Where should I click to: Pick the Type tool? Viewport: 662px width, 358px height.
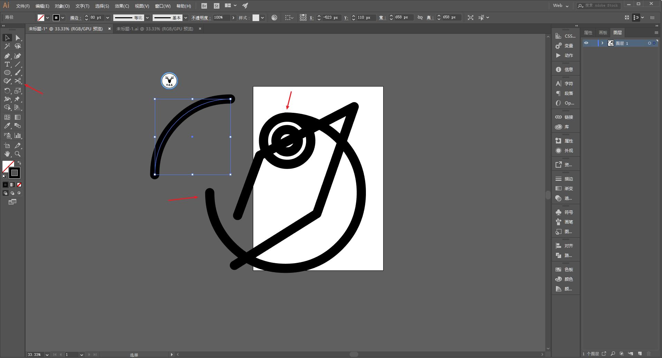(7, 64)
